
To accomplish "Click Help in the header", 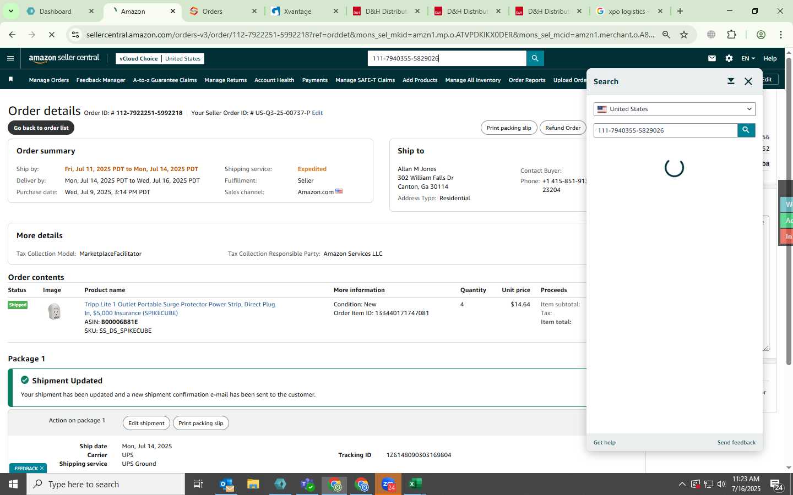I will pos(770,58).
